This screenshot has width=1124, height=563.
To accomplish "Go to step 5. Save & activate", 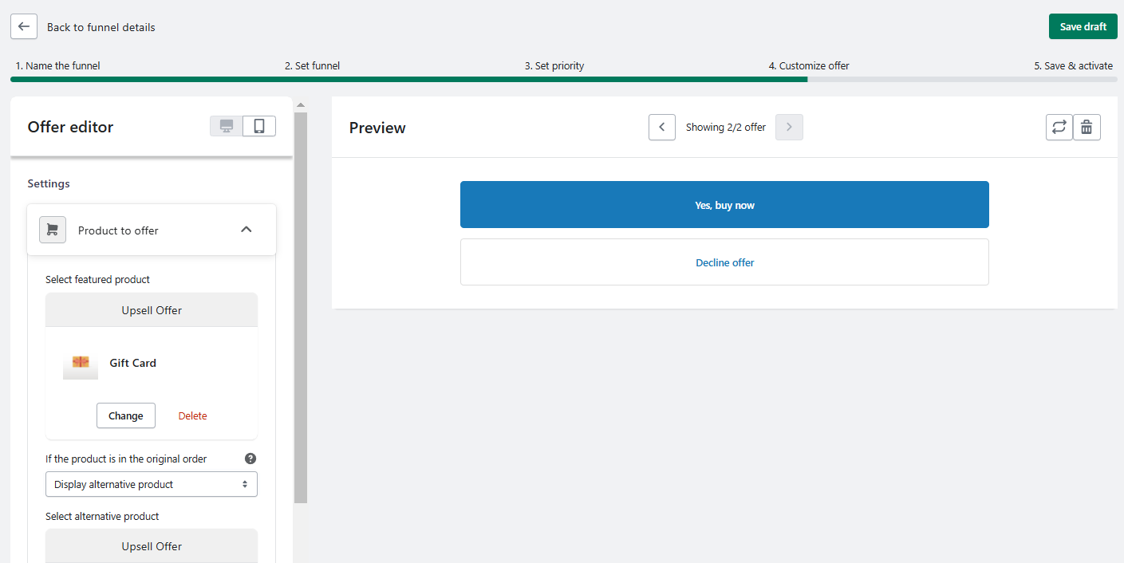I will click(x=1074, y=65).
